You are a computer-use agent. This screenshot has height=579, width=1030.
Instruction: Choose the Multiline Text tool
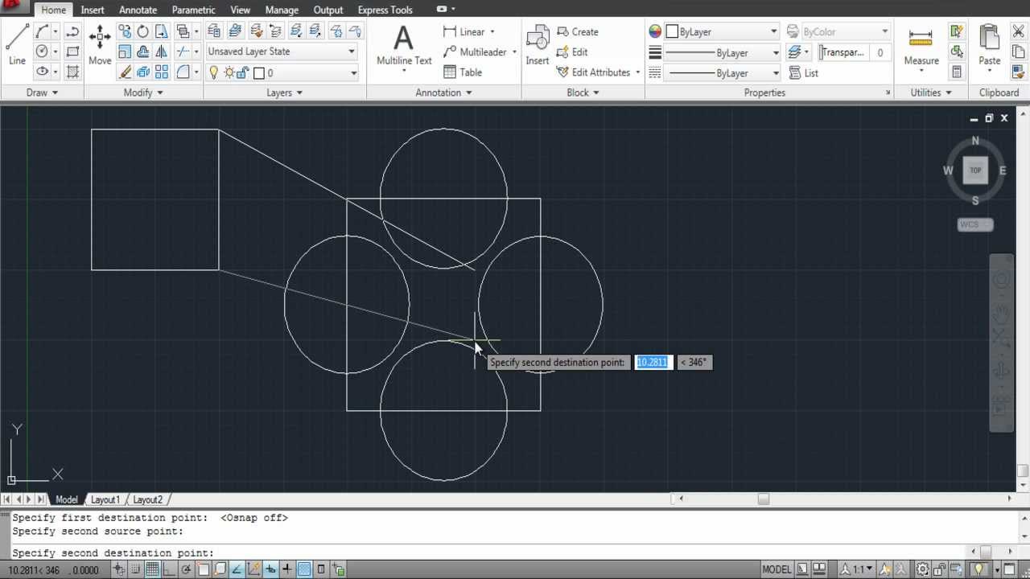[403, 45]
